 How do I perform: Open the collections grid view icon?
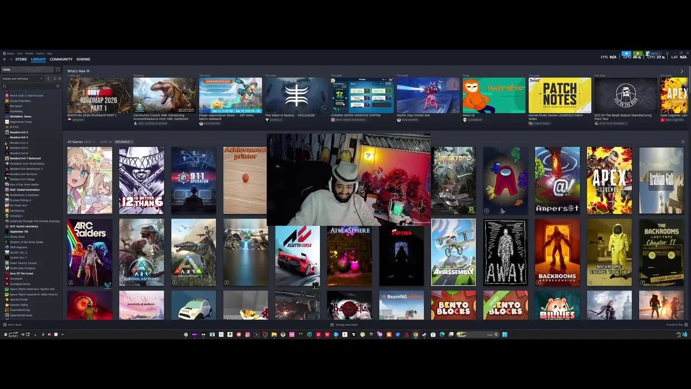coord(58,69)
